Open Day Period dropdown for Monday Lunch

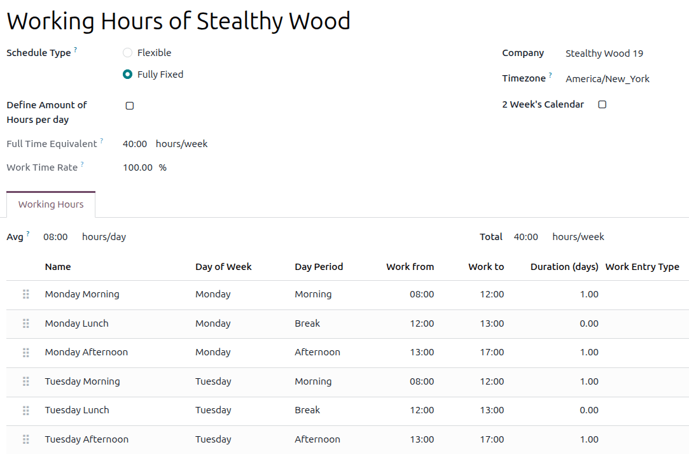307,323
